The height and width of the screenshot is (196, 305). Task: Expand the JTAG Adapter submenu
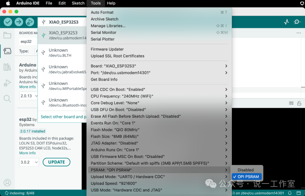(159, 143)
